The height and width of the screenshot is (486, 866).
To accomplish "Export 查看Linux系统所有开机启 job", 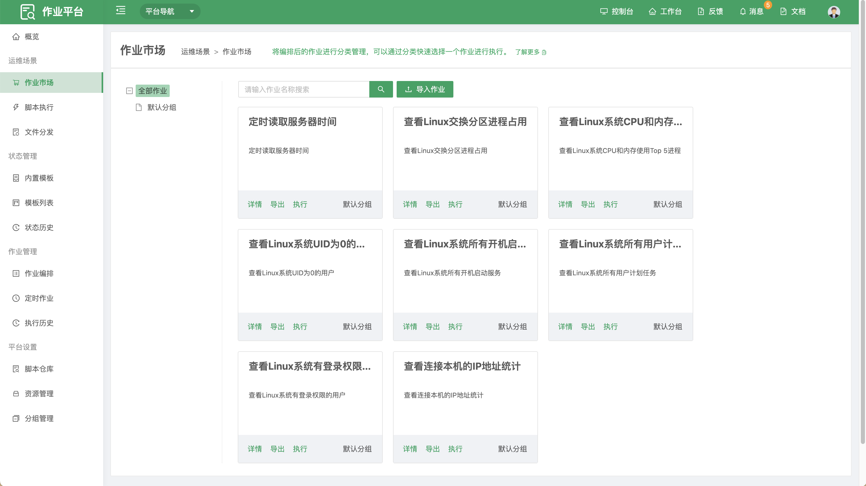I will 433,327.
